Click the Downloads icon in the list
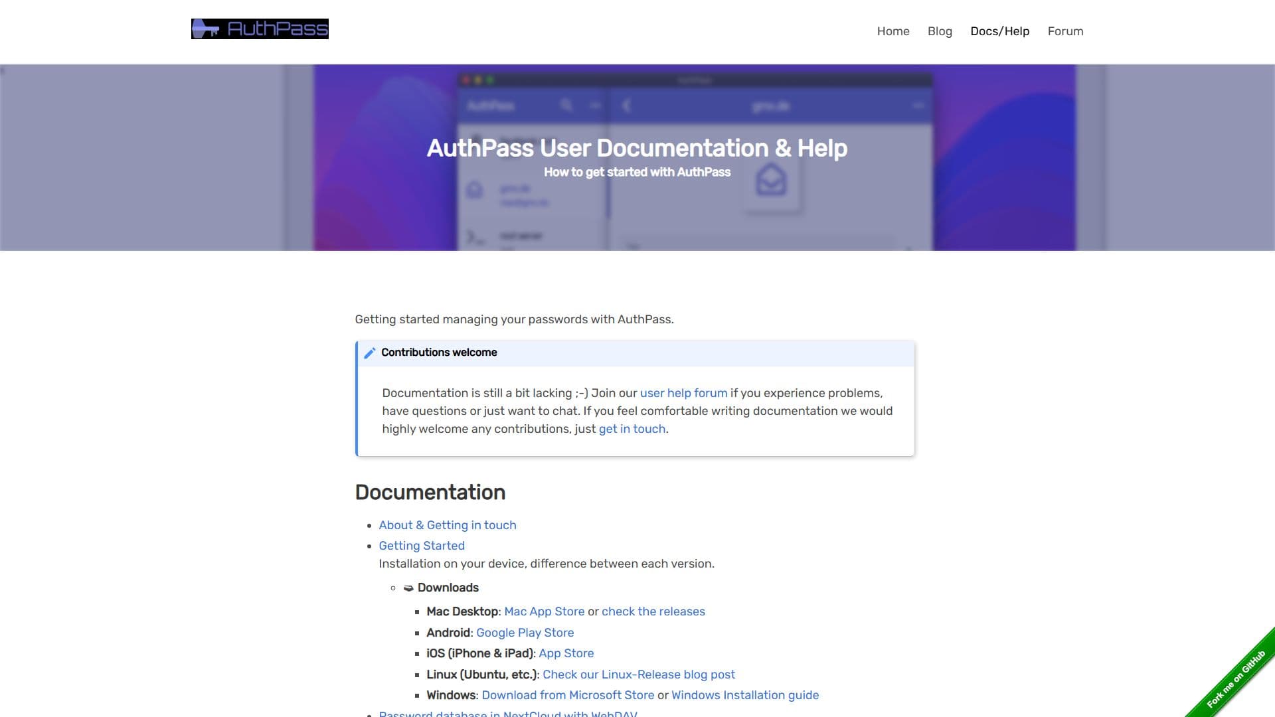1275x717 pixels. pyautogui.click(x=408, y=588)
